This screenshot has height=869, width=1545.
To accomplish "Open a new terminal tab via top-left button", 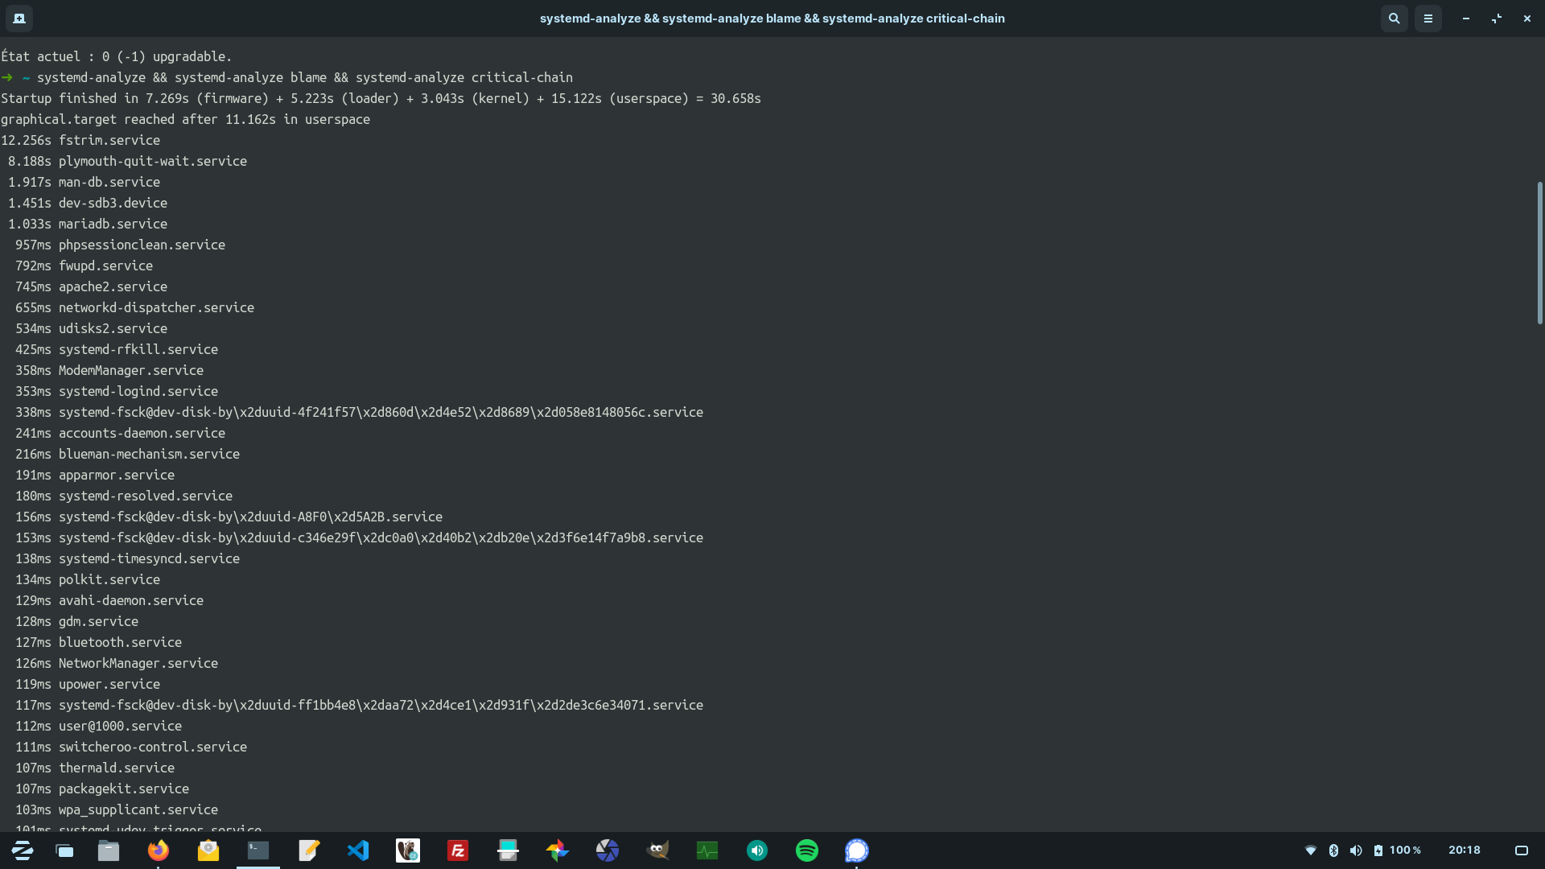I will coord(19,18).
